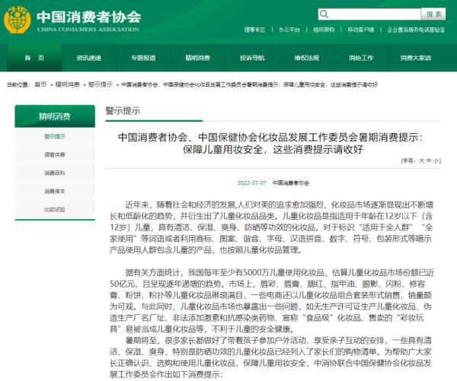This screenshot has height=381, width=457.
Task: Click the article source 中国消费者协会 beside the date
Action: [x=291, y=183]
